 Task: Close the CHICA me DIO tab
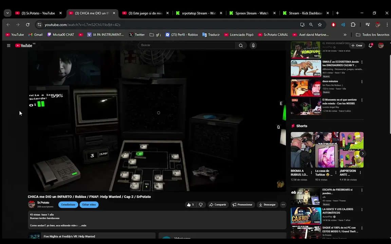click(x=114, y=13)
